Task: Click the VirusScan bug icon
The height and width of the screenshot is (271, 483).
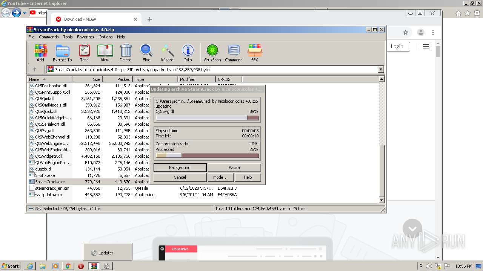Action: click(x=212, y=53)
